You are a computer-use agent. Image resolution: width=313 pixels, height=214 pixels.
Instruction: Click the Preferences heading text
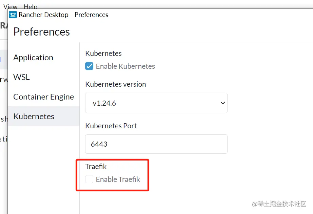click(41, 32)
